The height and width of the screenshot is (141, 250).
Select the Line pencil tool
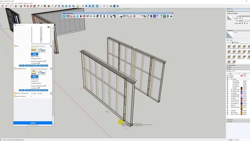6,6
